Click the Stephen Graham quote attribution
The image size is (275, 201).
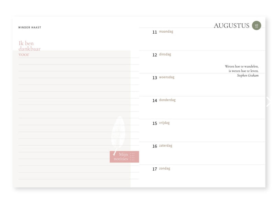pyautogui.click(x=247, y=76)
